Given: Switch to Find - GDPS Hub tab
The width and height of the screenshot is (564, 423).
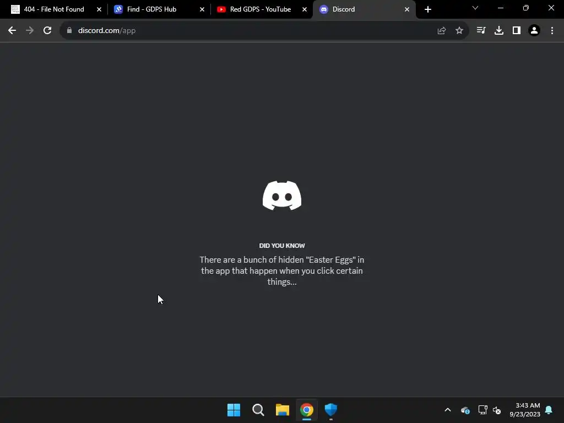Looking at the screenshot, I should pyautogui.click(x=151, y=9).
